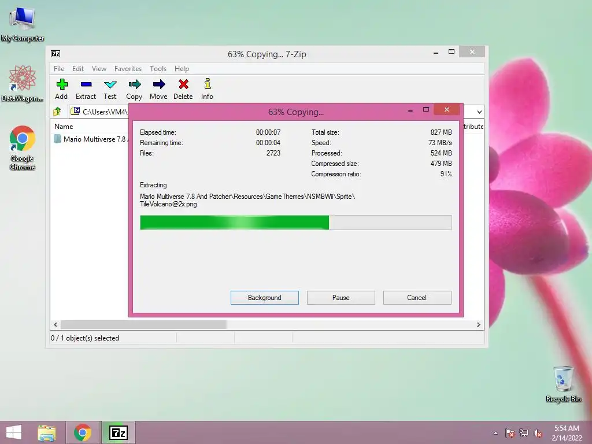The height and width of the screenshot is (444, 592).
Task: Click the 7-Zip window title icon
Action: tap(55, 54)
